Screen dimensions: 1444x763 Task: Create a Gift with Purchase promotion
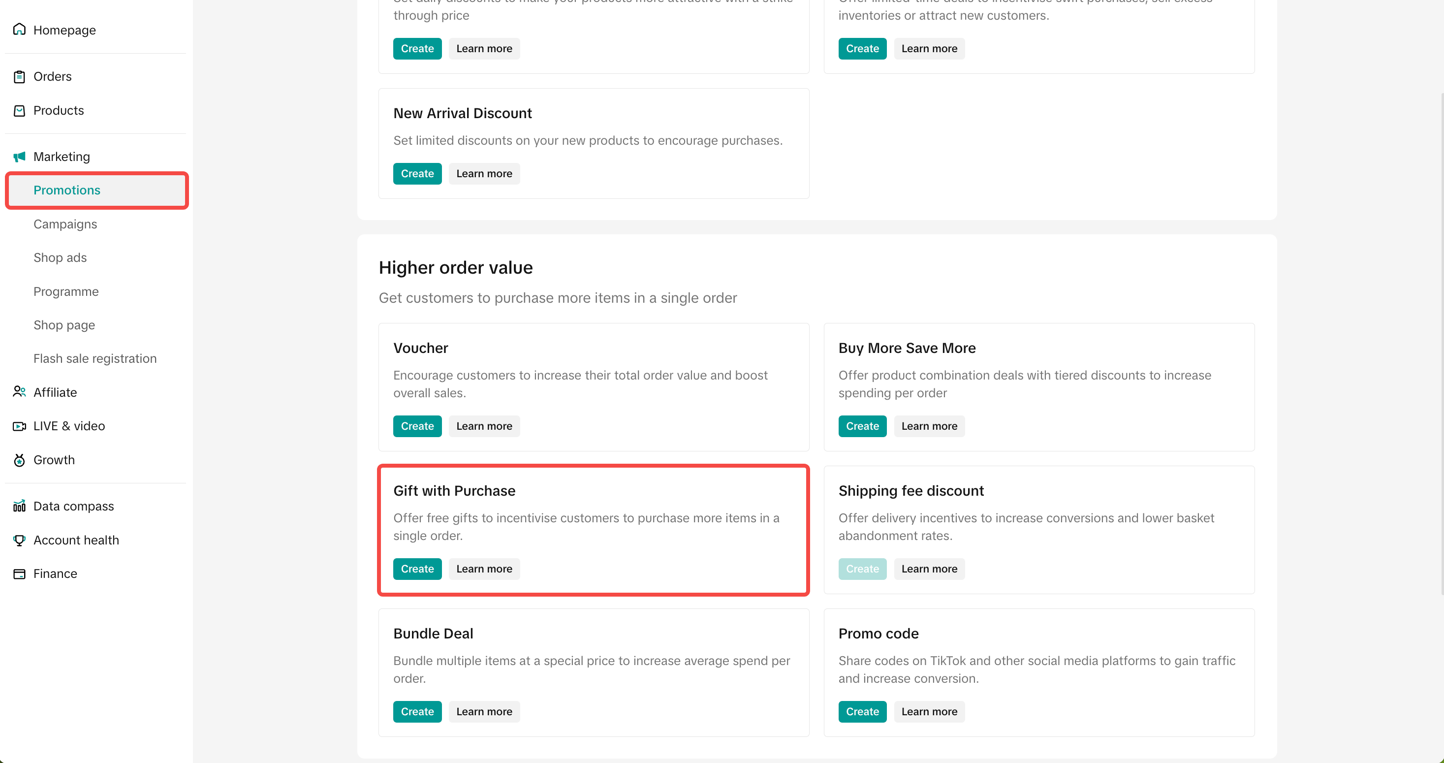(417, 569)
